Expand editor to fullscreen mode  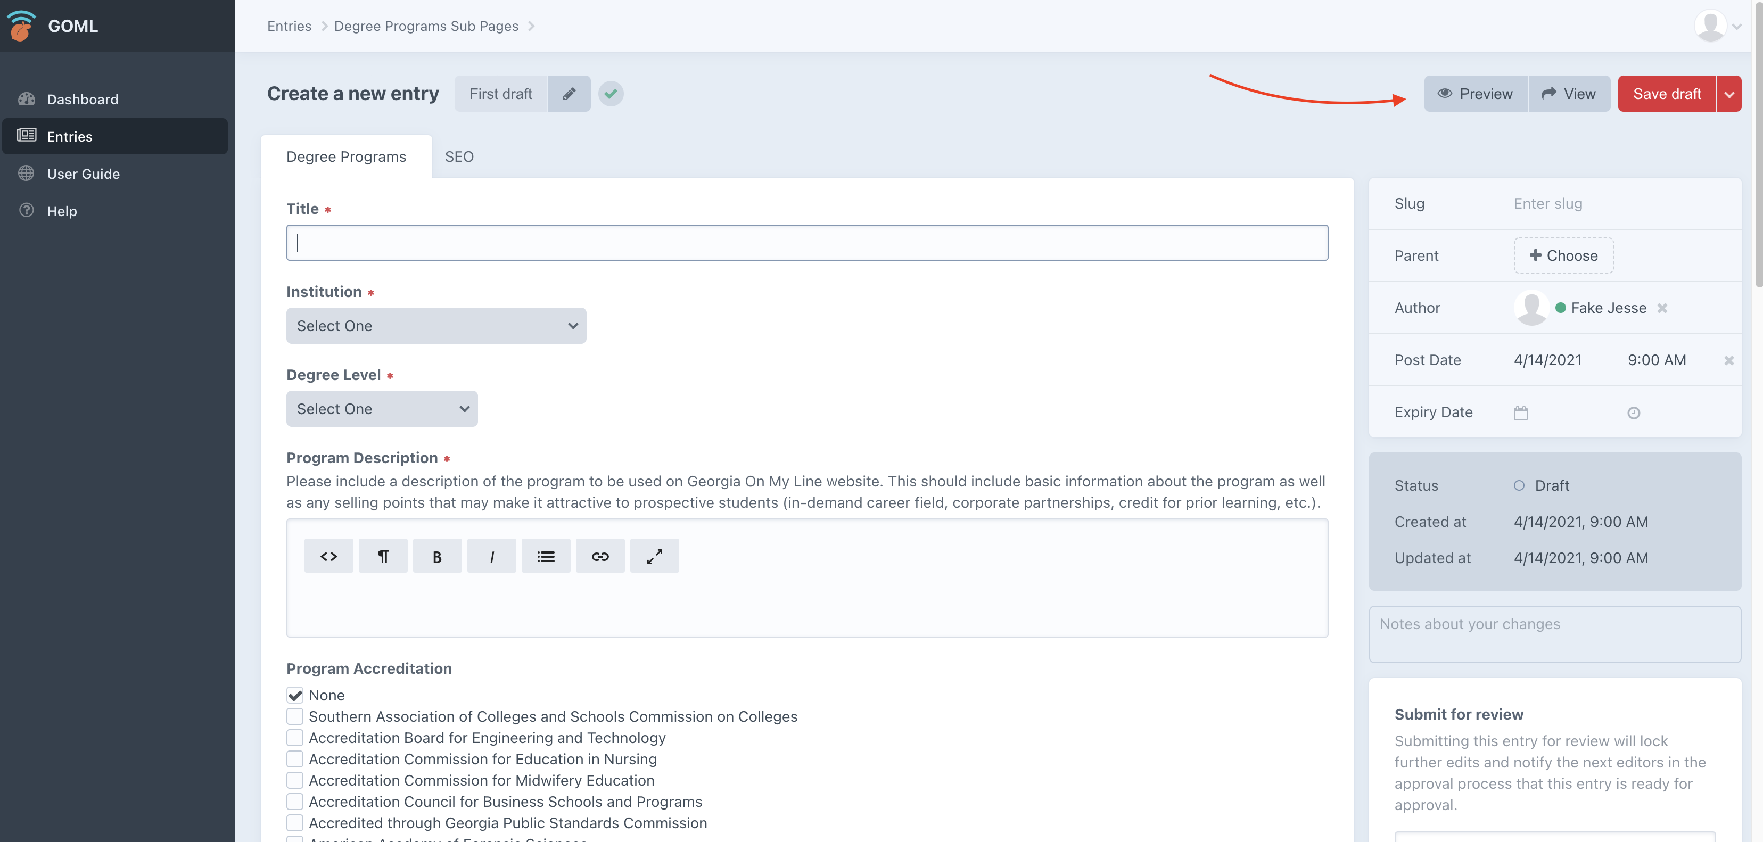point(654,557)
